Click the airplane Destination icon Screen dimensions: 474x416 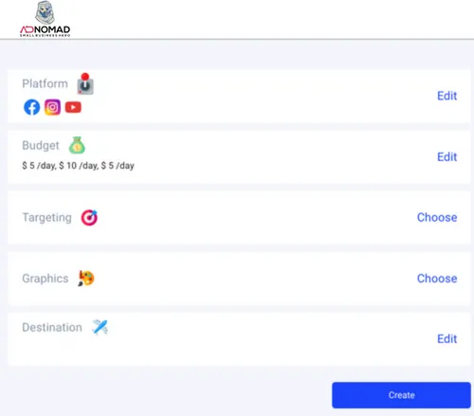[100, 327]
